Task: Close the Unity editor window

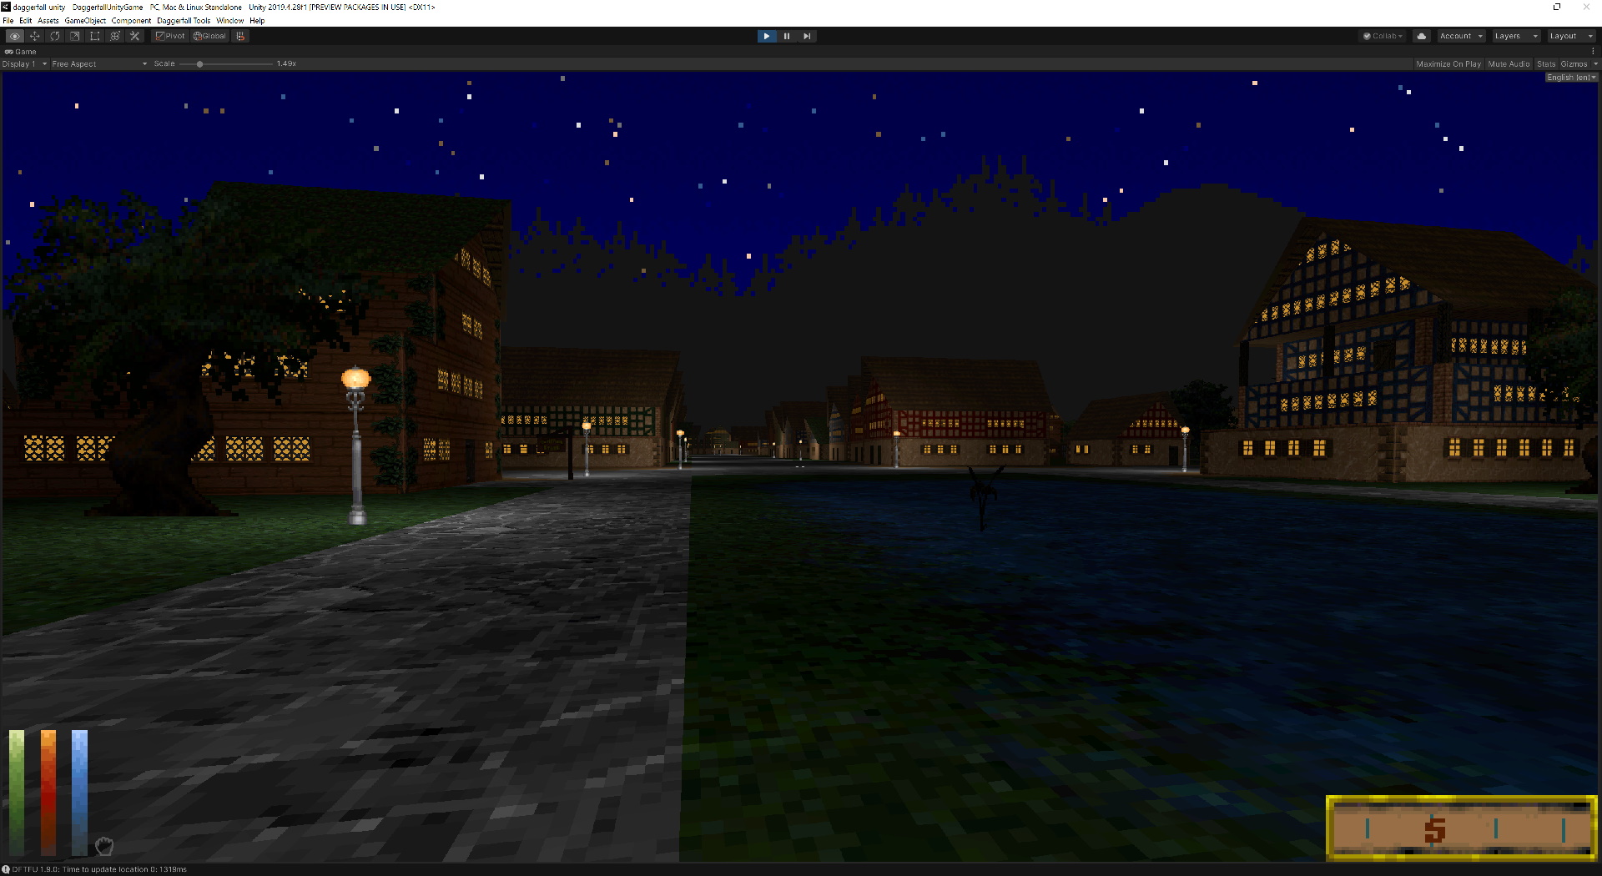Action: (x=1586, y=7)
